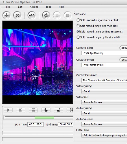Open the File menu
This screenshot has width=127, height=144.
pyautogui.click(x=8, y=7)
